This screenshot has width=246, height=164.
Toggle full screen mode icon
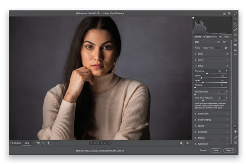(x=235, y=13)
